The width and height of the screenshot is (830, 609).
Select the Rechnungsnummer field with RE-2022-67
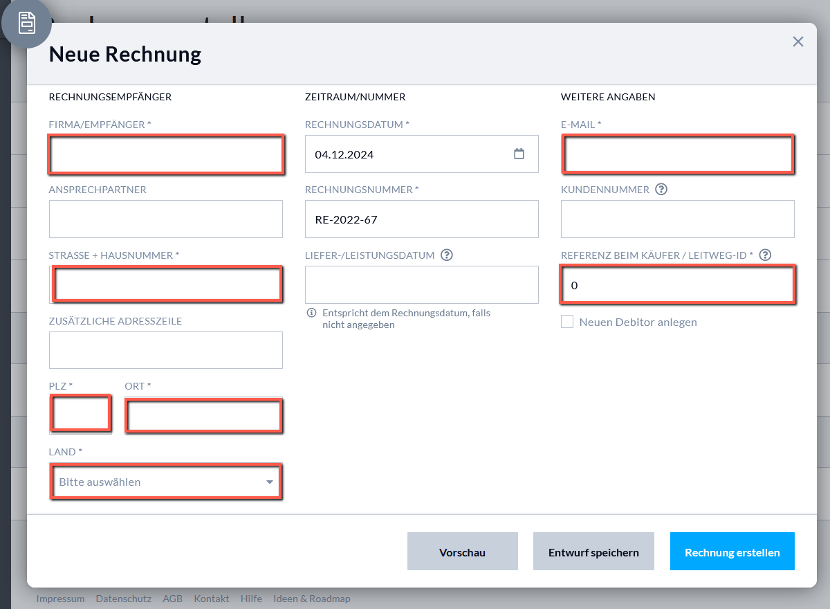(421, 219)
